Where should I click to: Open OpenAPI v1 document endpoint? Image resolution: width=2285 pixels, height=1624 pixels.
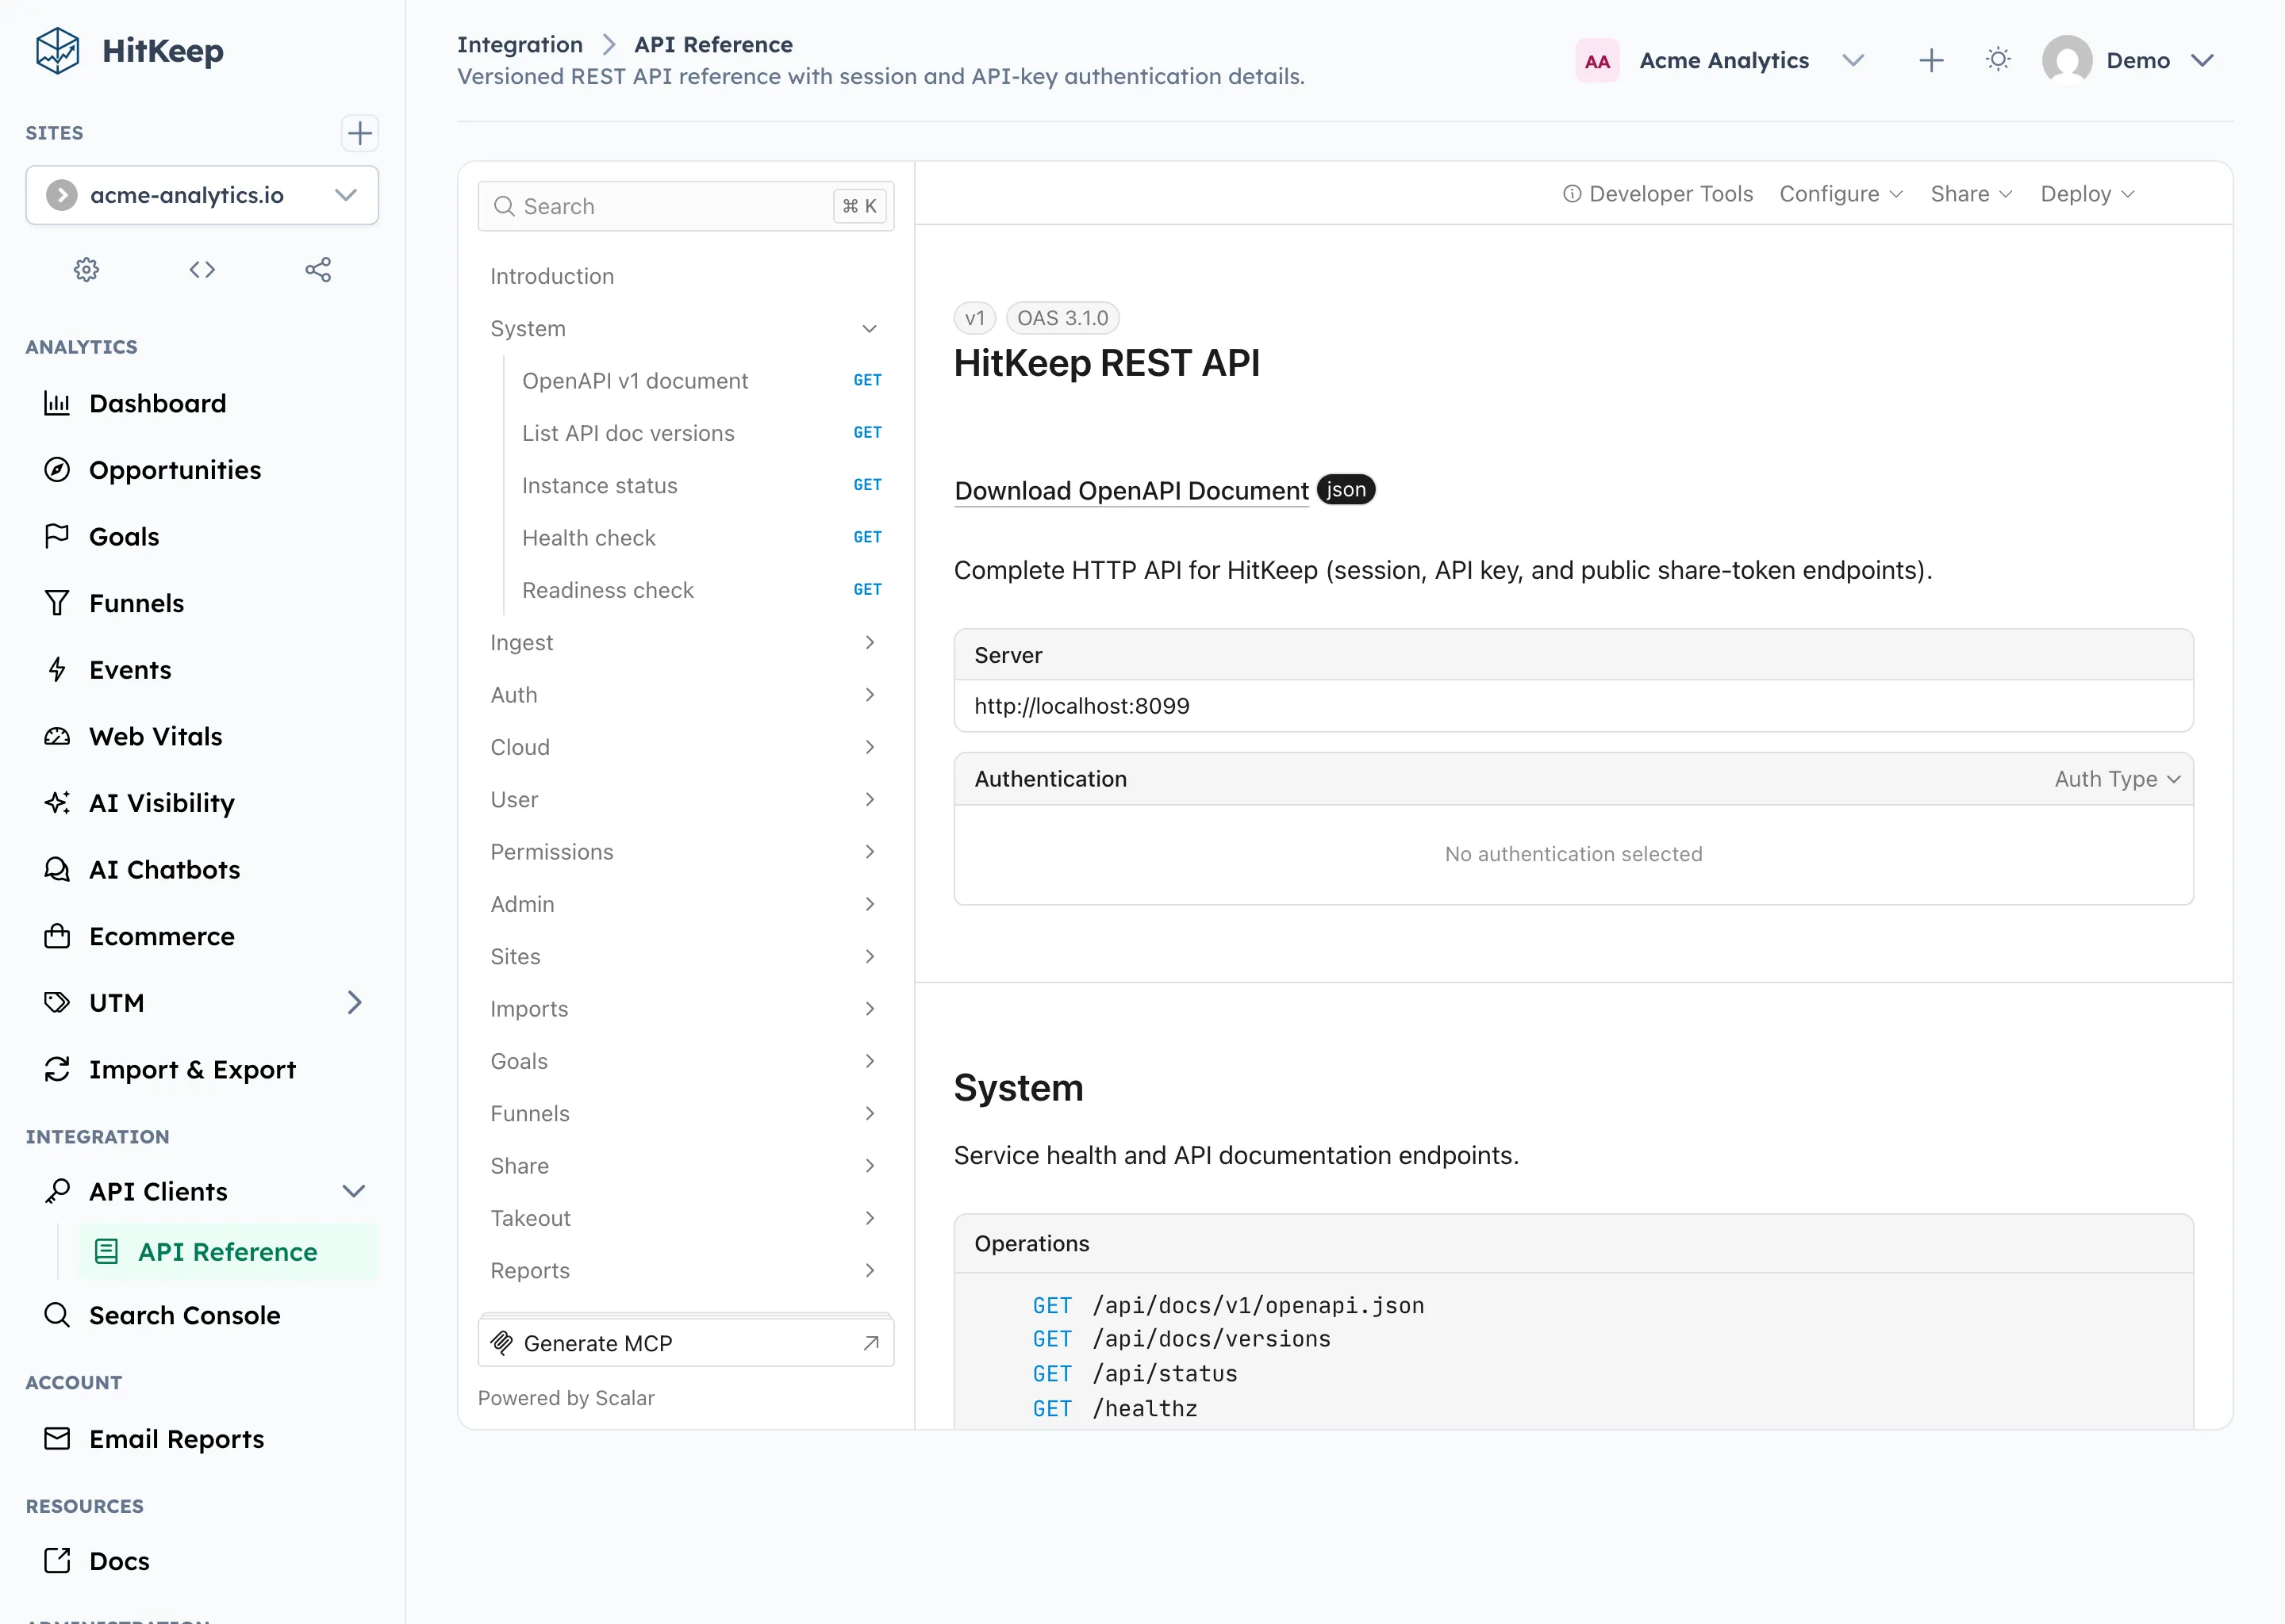pyautogui.click(x=701, y=381)
